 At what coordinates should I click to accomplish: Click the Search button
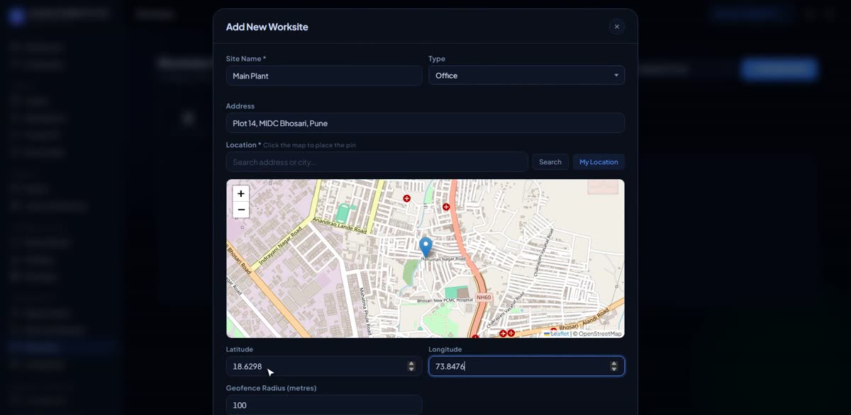[x=550, y=162]
